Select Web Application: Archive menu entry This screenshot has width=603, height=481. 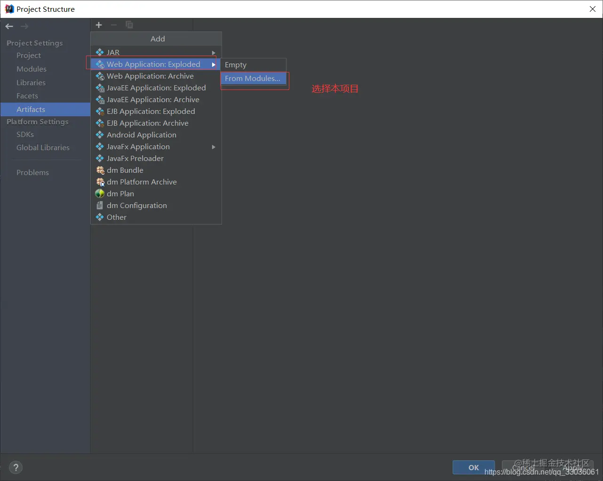click(156, 76)
